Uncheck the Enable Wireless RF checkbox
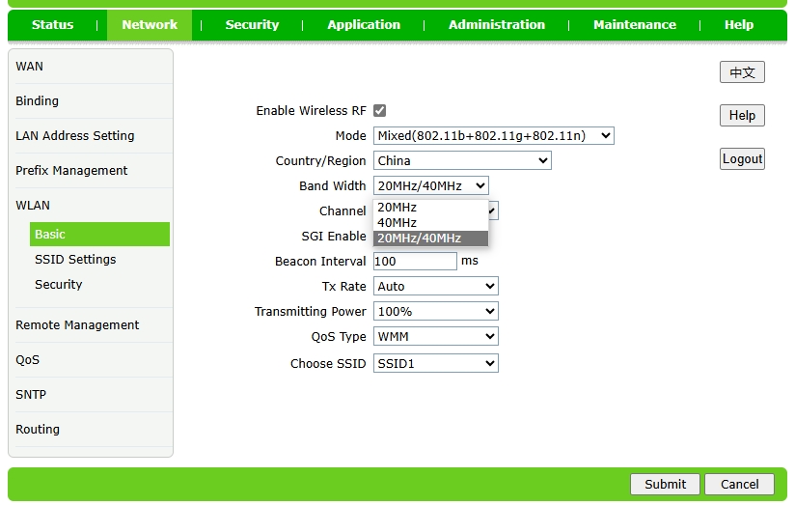 [379, 111]
